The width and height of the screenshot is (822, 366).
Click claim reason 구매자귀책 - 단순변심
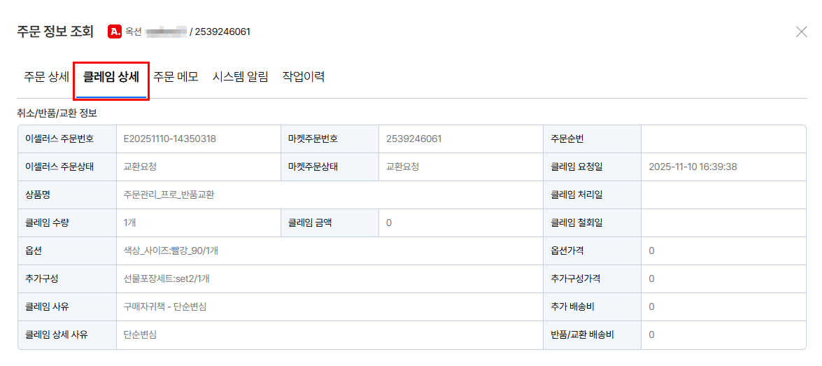coord(164,307)
